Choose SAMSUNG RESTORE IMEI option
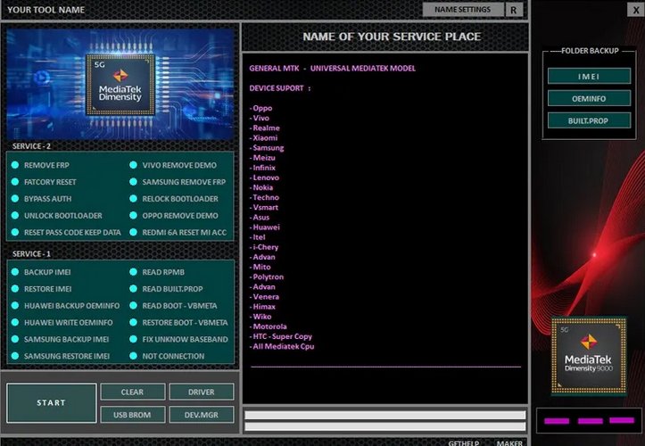The width and height of the screenshot is (645, 446). click(x=61, y=356)
